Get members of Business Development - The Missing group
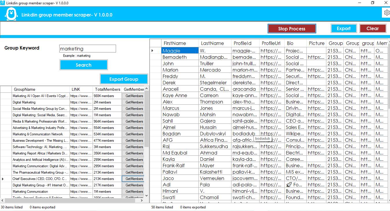 click(x=133, y=141)
